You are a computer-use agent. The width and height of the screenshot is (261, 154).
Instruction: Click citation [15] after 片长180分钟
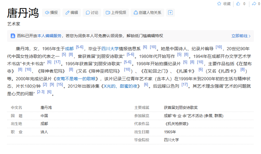pyautogui.click(x=60, y=85)
